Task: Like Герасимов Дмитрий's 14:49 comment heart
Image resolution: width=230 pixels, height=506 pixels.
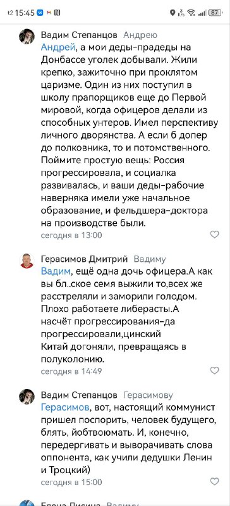Action: pyautogui.click(x=214, y=371)
